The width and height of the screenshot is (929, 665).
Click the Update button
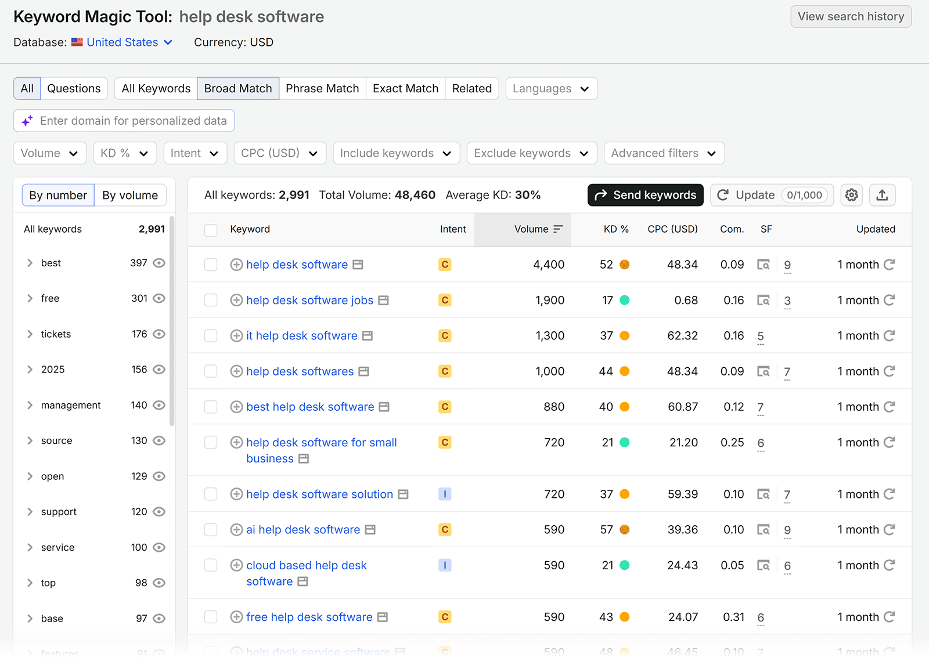point(772,195)
